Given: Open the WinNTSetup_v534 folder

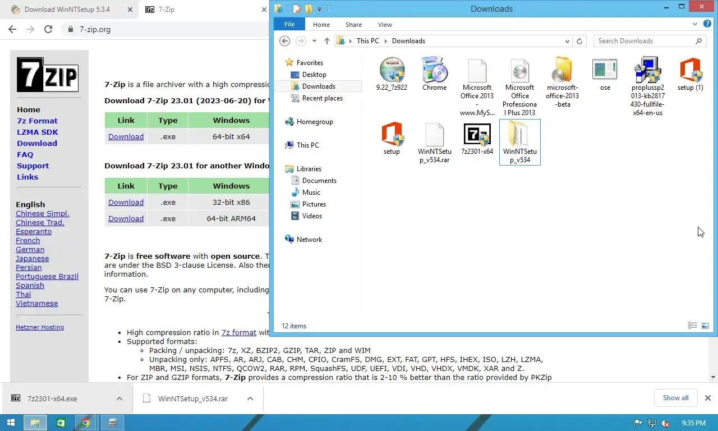Looking at the screenshot, I should [519, 143].
